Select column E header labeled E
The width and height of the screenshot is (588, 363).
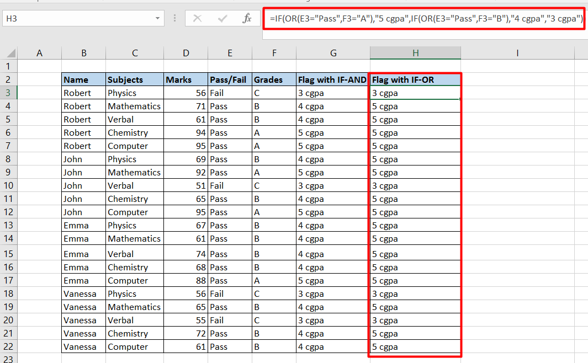click(x=230, y=52)
